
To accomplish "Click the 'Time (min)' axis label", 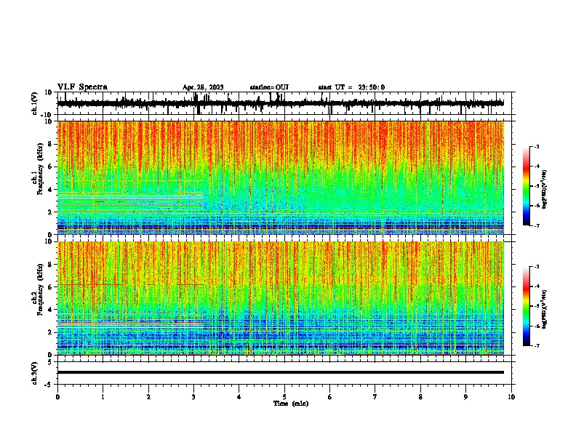I will click(x=291, y=404).
